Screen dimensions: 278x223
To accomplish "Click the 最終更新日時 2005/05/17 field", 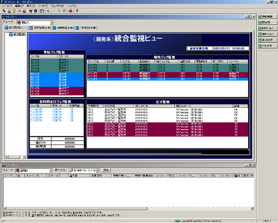I will 218,48.
